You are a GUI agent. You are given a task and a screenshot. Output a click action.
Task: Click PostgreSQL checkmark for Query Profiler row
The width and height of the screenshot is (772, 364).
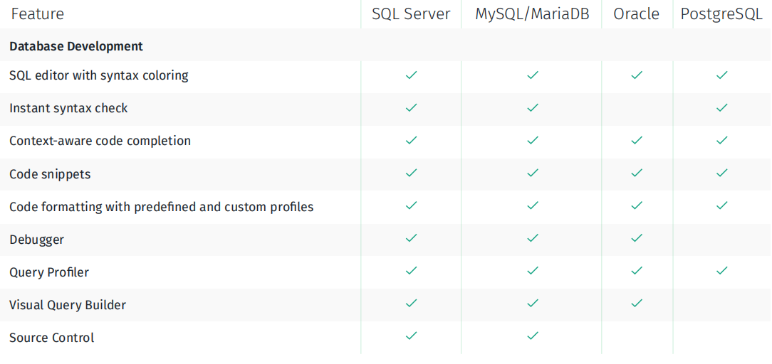point(721,271)
